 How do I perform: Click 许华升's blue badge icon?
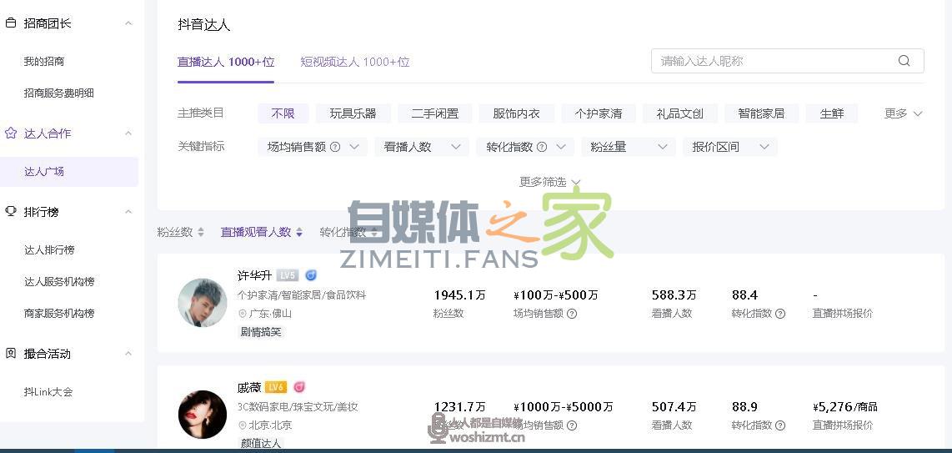coord(311,275)
